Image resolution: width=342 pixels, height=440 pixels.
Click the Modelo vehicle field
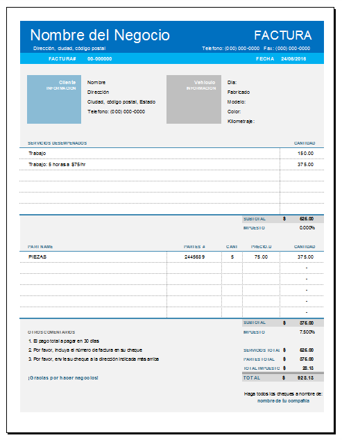point(237,102)
